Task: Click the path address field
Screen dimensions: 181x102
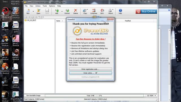Action: 67,17
